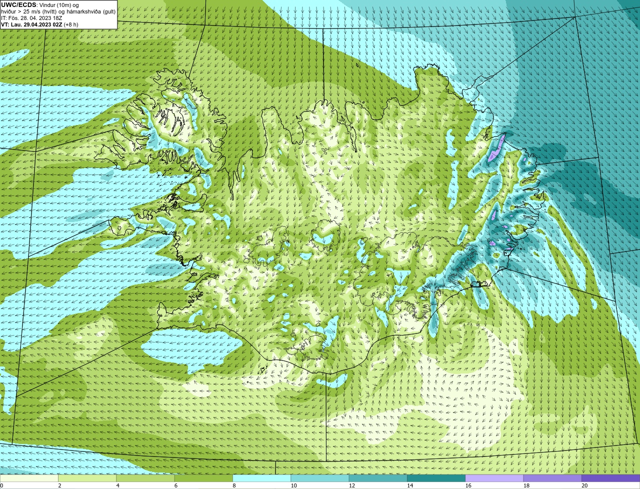Click the legend scale number 14

click(410, 485)
